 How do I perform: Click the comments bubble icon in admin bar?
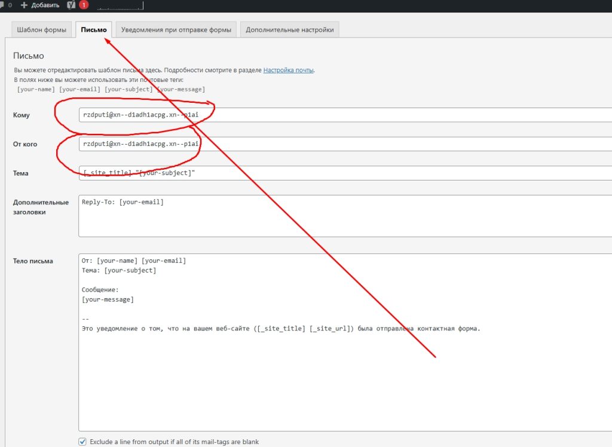pyautogui.click(x=2, y=5)
